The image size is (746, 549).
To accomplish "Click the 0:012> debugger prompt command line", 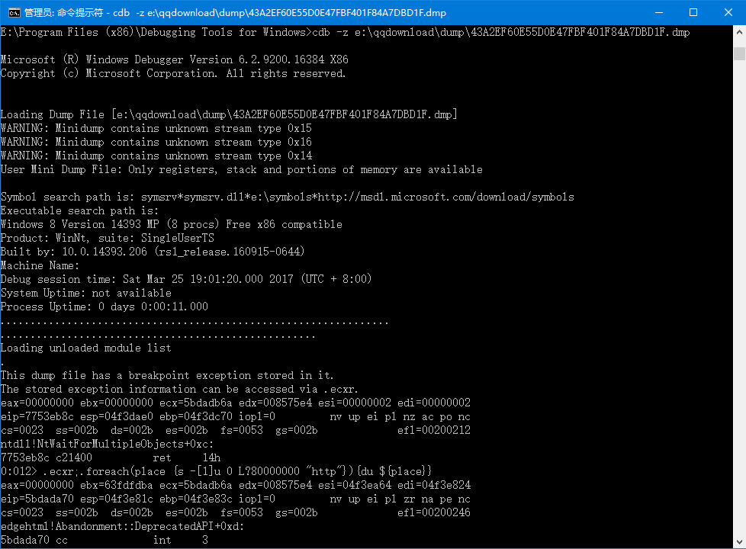I will [216, 471].
